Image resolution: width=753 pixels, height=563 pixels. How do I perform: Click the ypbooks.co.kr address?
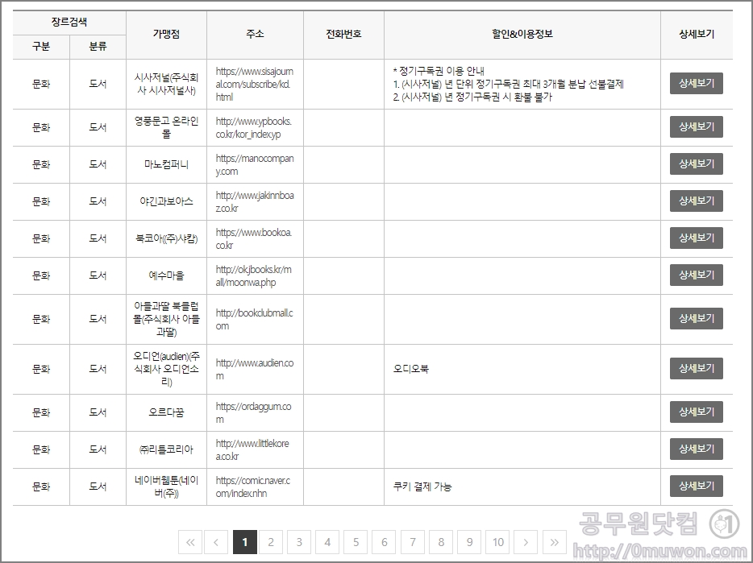pyautogui.click(x=254, y=128)
